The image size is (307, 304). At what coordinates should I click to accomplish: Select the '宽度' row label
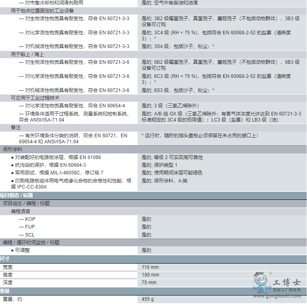(8, 267)
